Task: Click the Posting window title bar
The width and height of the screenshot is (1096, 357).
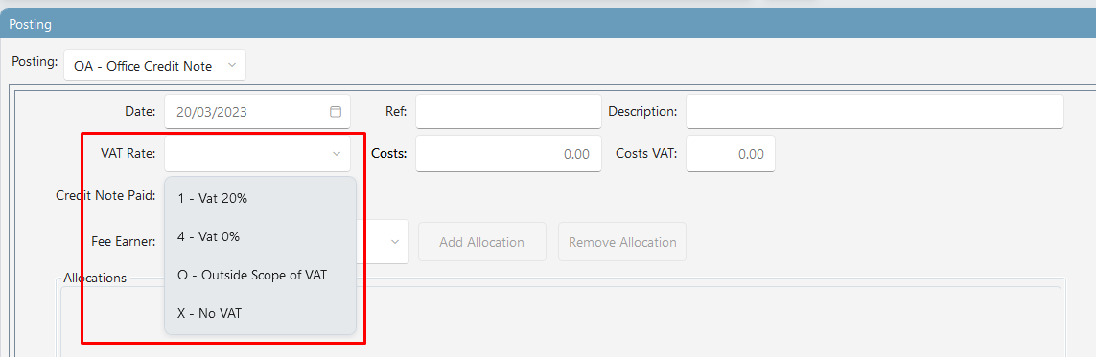Action: 548,24
